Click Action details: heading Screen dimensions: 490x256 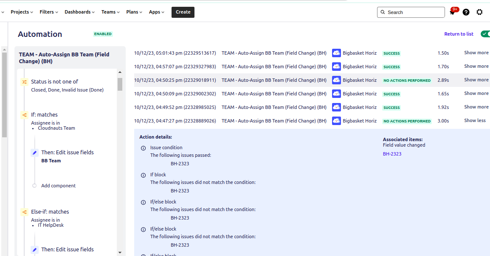pos(156,137)
